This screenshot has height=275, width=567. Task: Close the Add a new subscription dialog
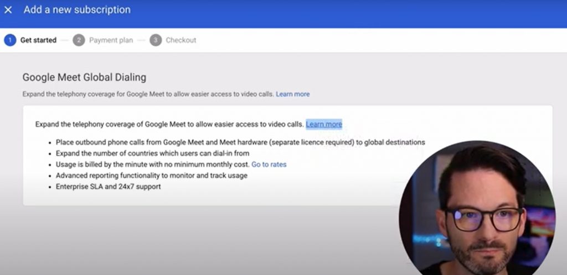tap(8, 10)
